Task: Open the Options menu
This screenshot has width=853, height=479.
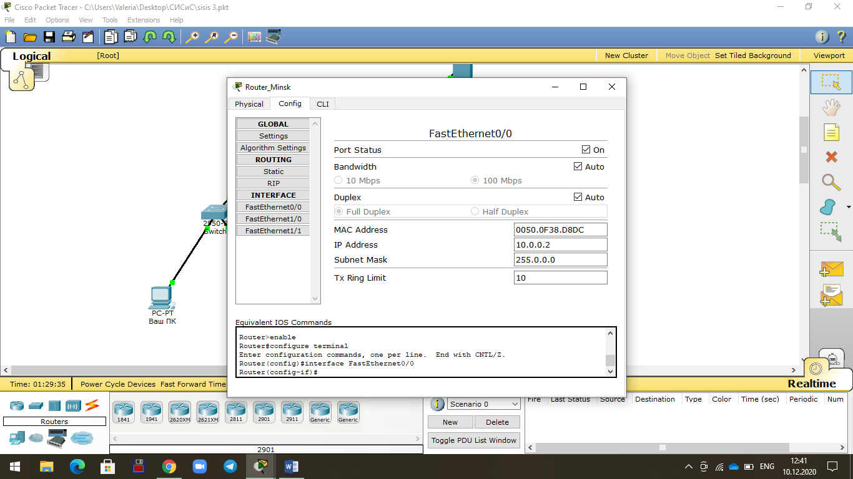Action: coord(57,20)
